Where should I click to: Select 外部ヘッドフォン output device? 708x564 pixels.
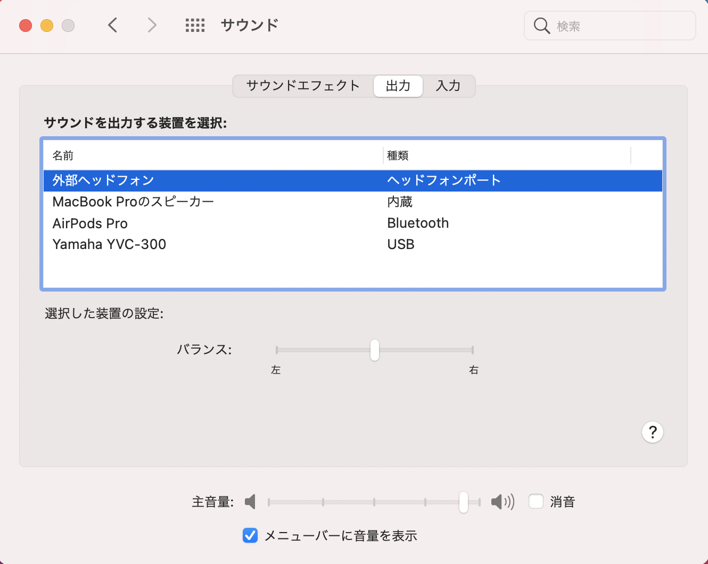353,180
